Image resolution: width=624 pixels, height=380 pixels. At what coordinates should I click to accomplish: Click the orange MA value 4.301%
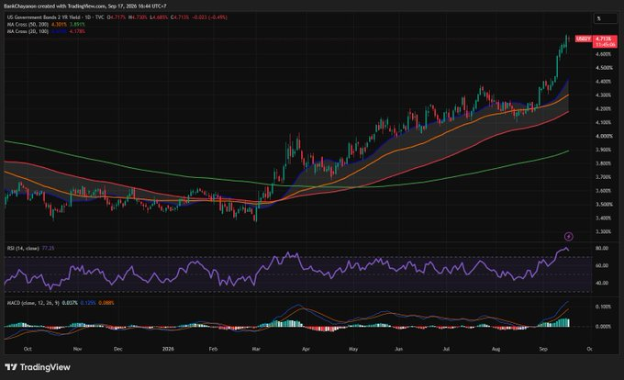pos(59,24)
